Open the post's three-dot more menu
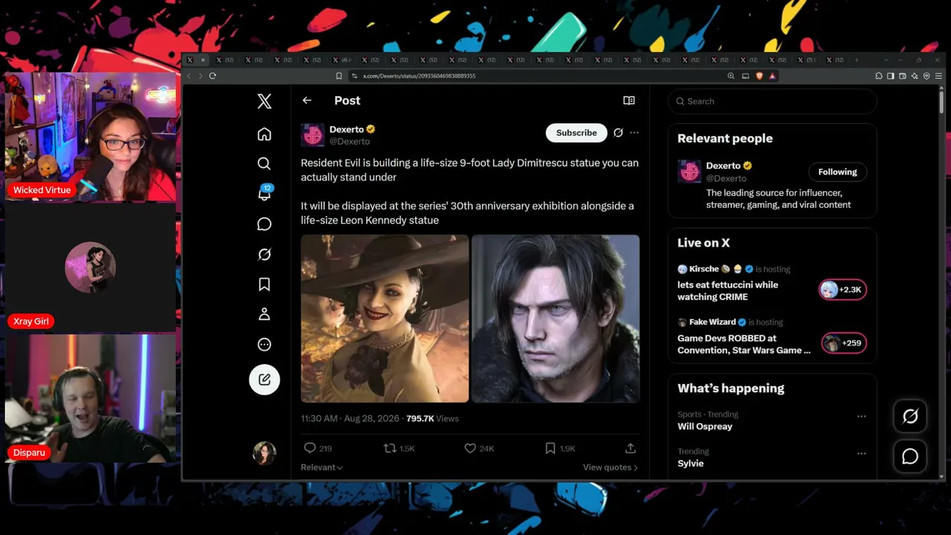 [x=634, y=133]
